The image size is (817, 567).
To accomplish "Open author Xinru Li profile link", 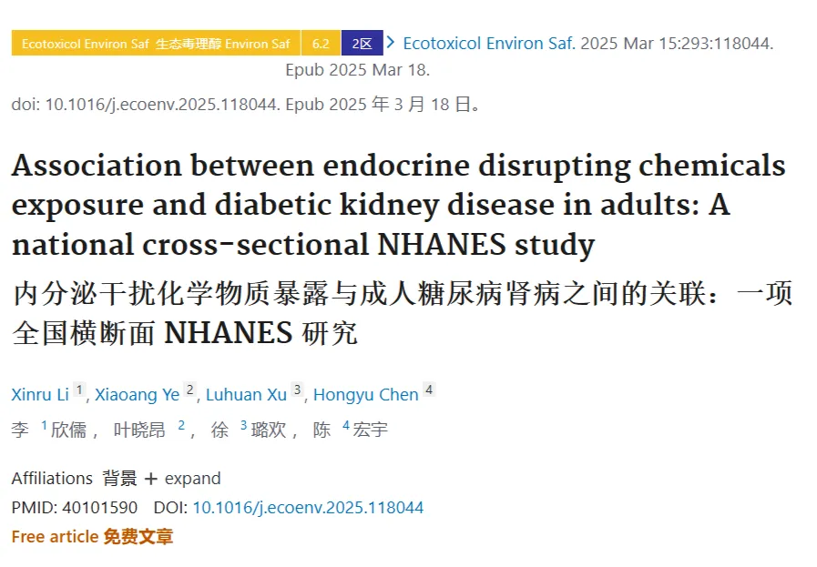I will click(x=40, y=395).
